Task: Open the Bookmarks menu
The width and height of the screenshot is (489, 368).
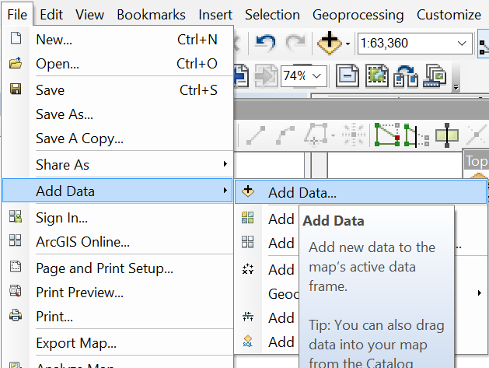Action: click(152, 15)
